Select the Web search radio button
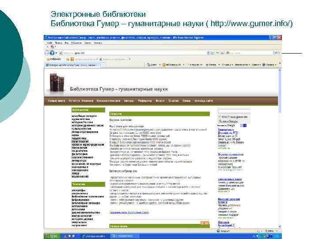 220,117
